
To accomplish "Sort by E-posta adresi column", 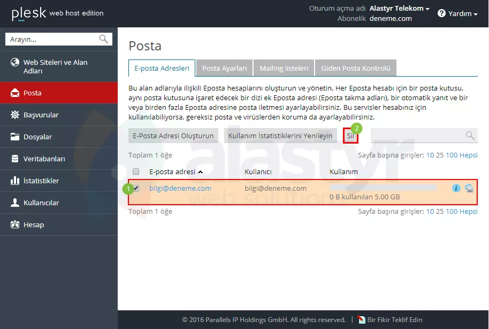I will (176, 171).
